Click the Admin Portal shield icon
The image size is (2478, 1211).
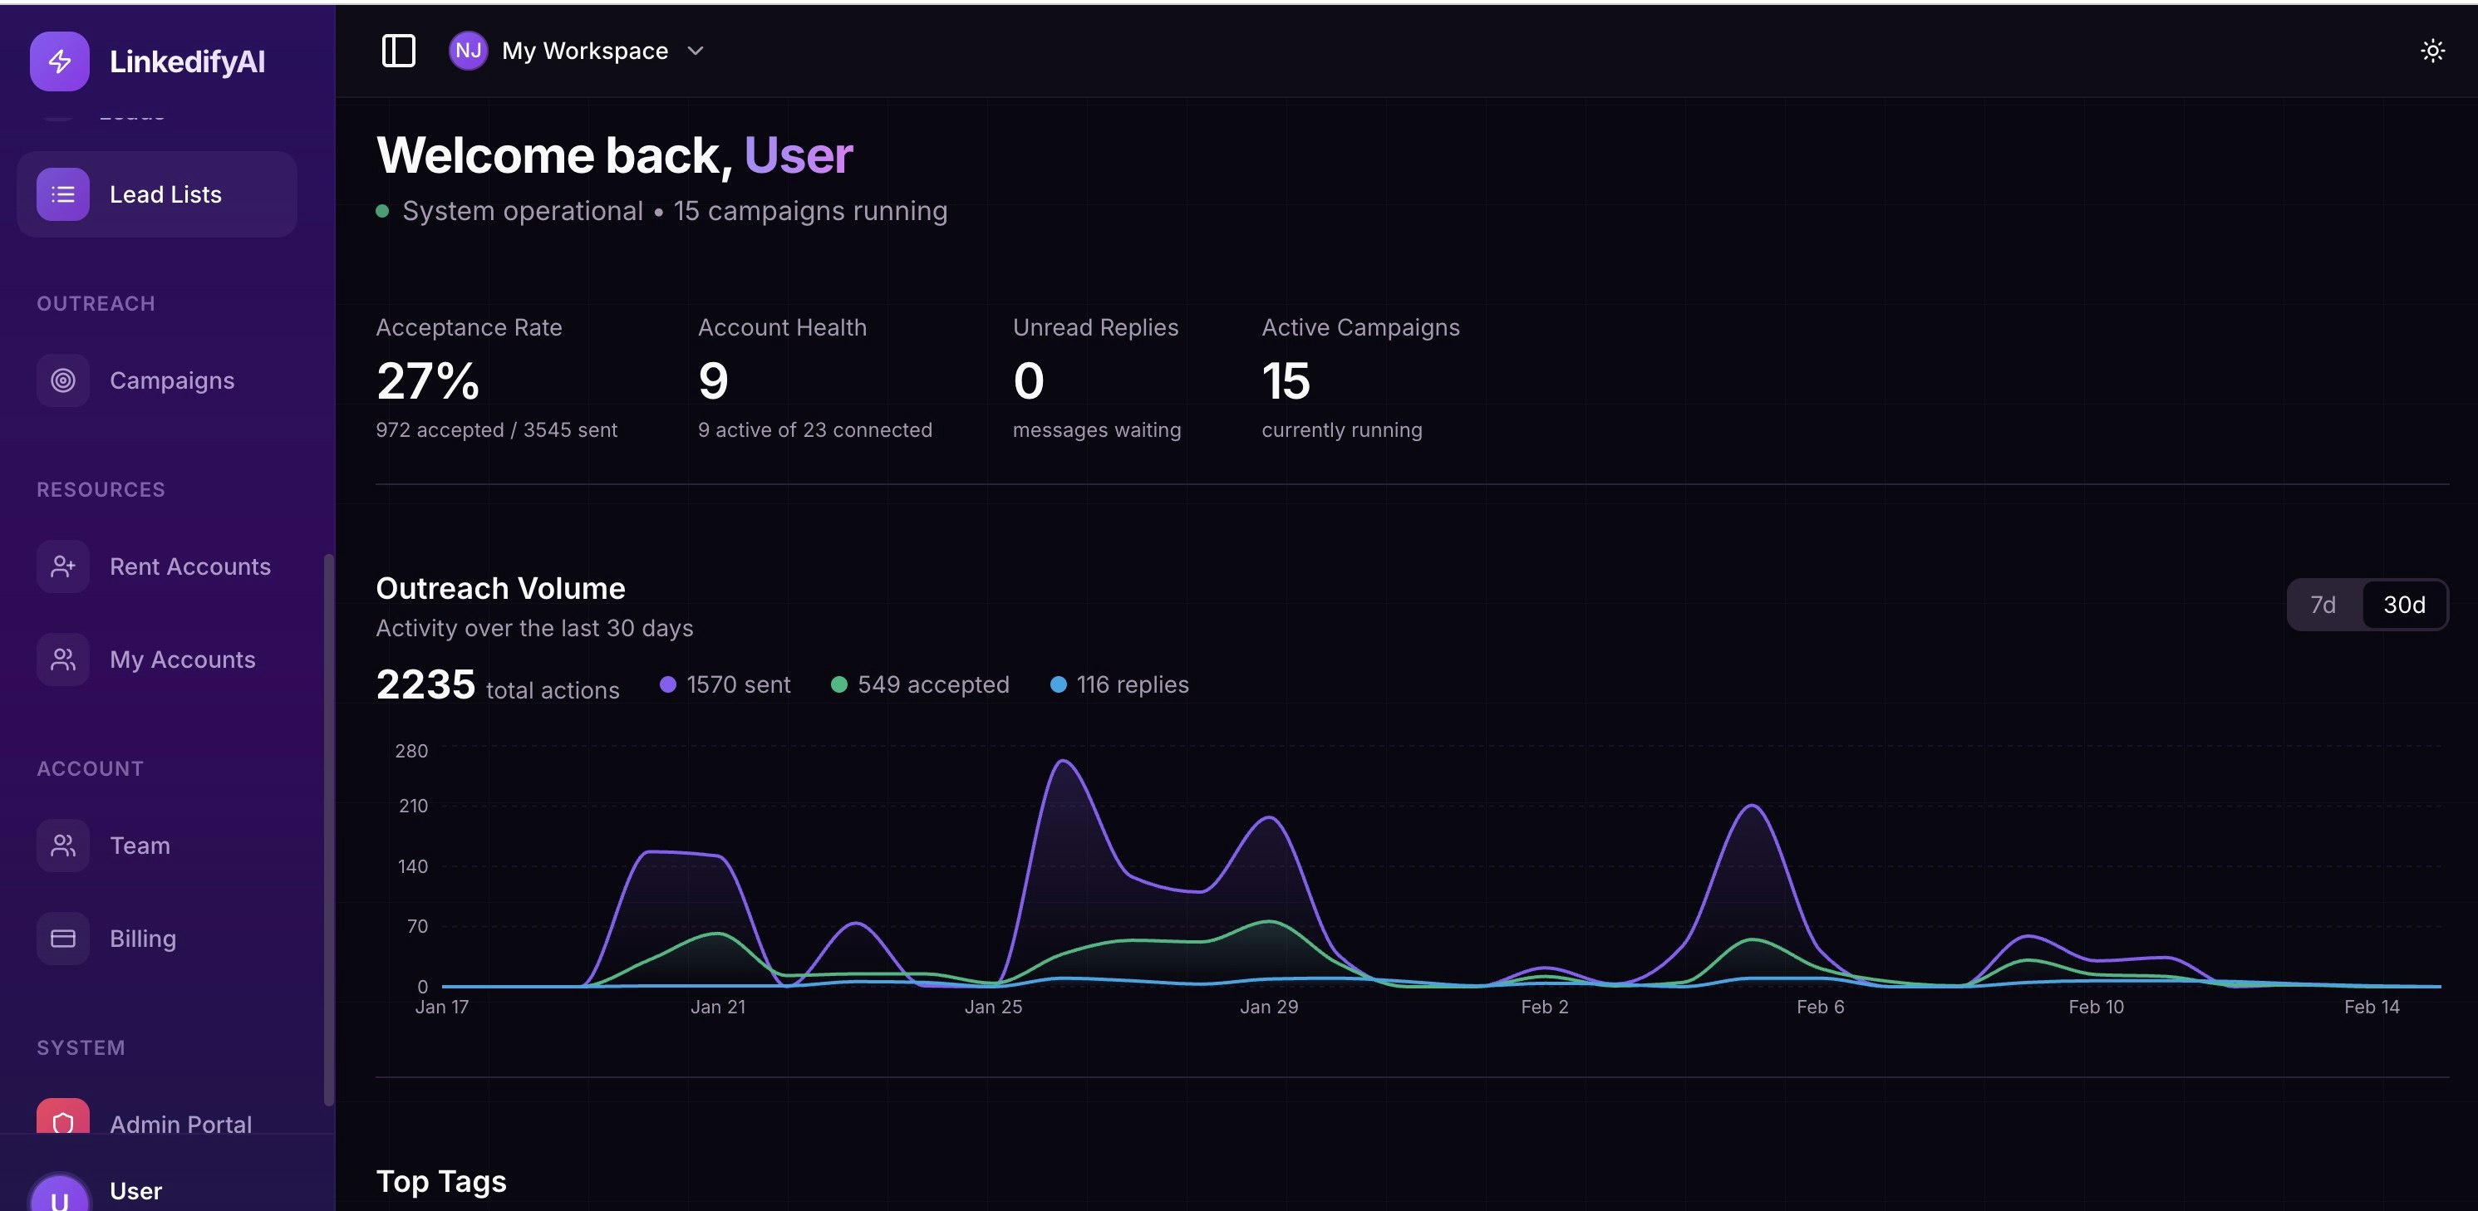point(63,1119)
